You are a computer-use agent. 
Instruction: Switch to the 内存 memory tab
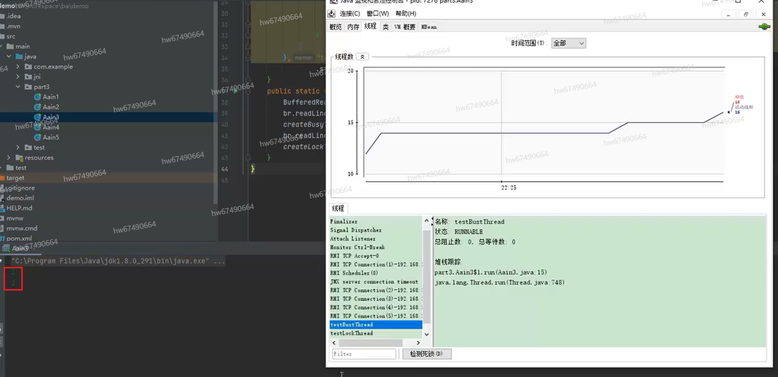tap(353, 27)
